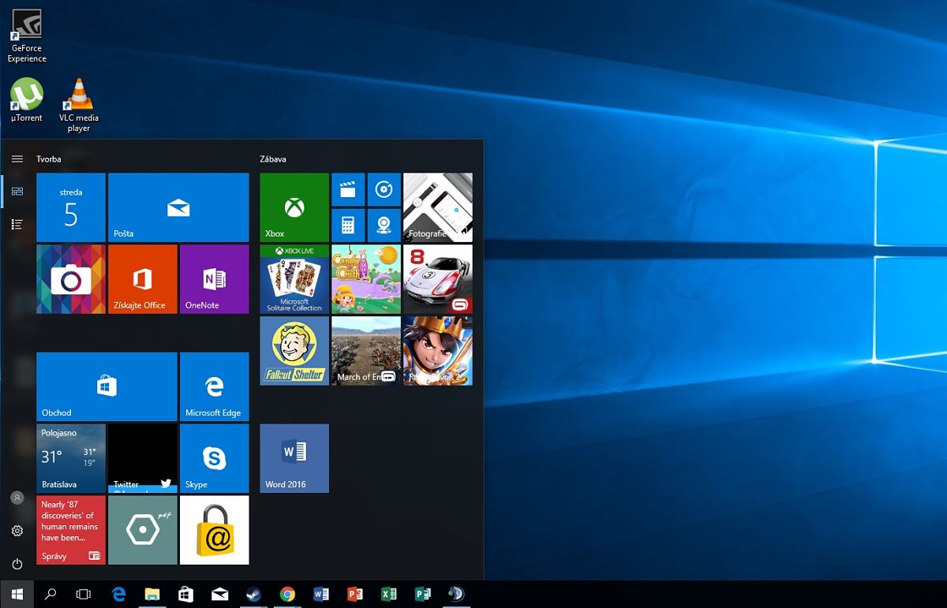Open the Groove Music small tile
The image size is (947, 608).
384,190
